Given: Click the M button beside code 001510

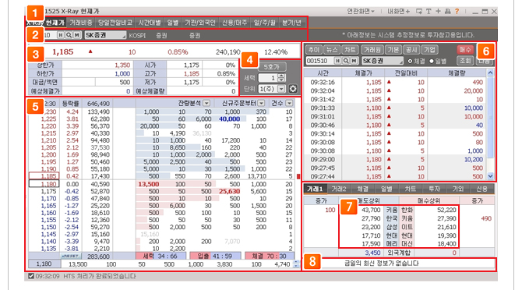Looking at the screenshot, I should pyautogui.click(x=354, y=61).
